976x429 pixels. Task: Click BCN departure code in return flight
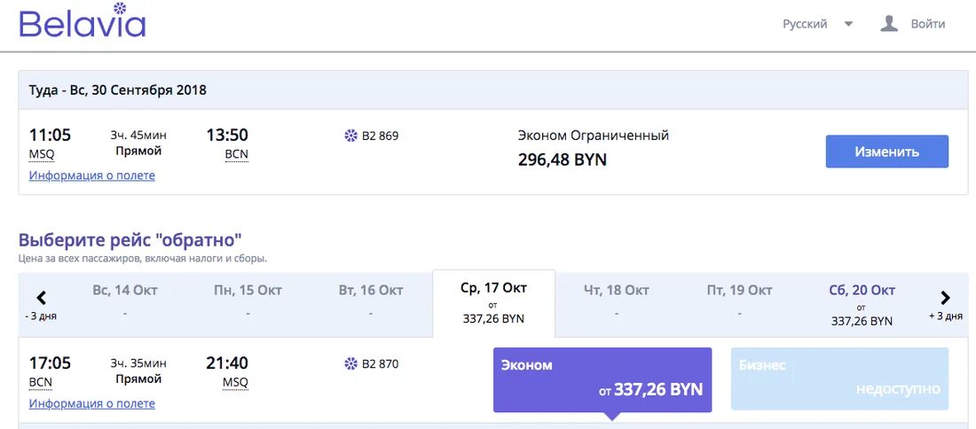[x=41, y=382]
